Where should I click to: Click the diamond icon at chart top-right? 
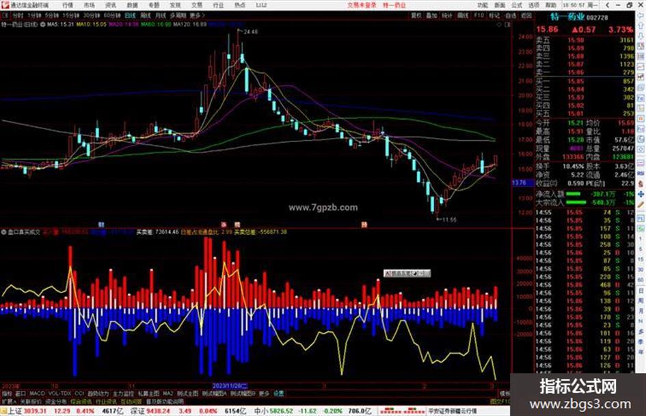[499, 25]
